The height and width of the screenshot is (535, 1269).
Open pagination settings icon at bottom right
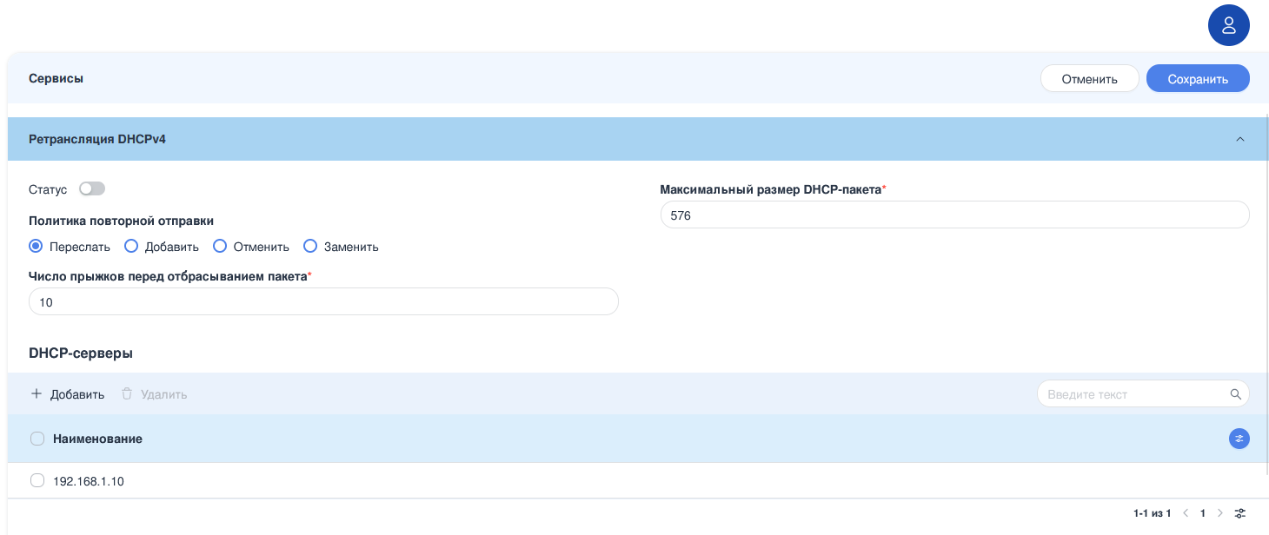tap(1240, 513)
